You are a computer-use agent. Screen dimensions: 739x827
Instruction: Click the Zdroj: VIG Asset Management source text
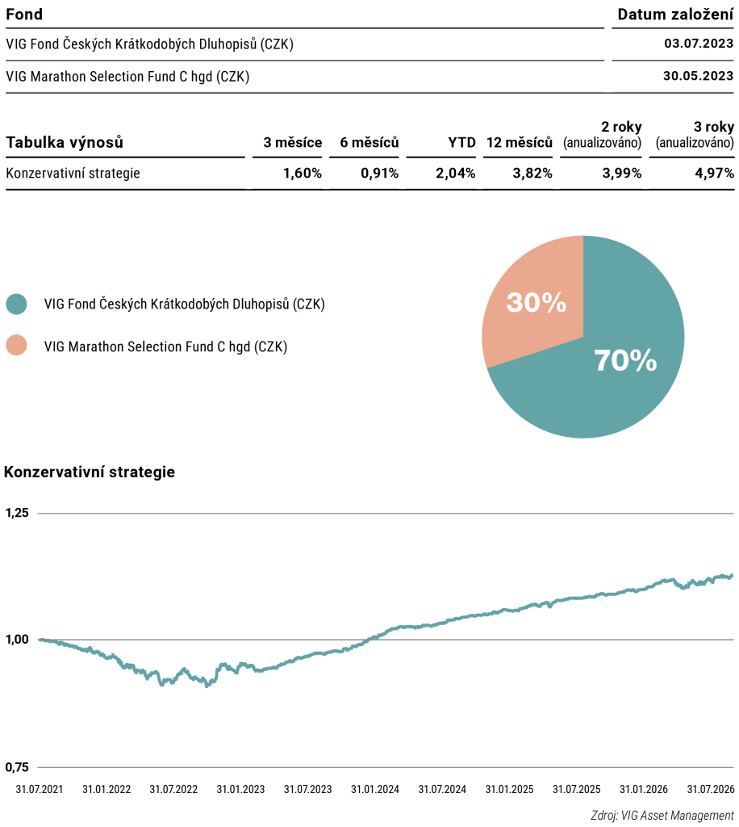(662, 816)
